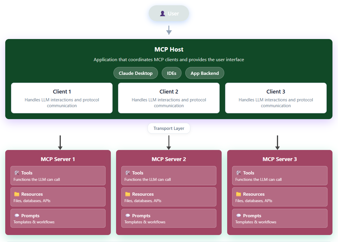This screenshot has width=338, height=242.
Task: Click the Prompts speech bubble icon in MCP Server 3
Action: click(239, 215)
